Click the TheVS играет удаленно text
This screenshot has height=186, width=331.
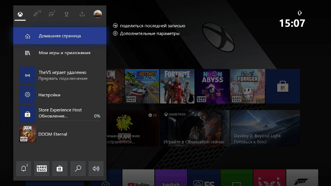[62, 72]
